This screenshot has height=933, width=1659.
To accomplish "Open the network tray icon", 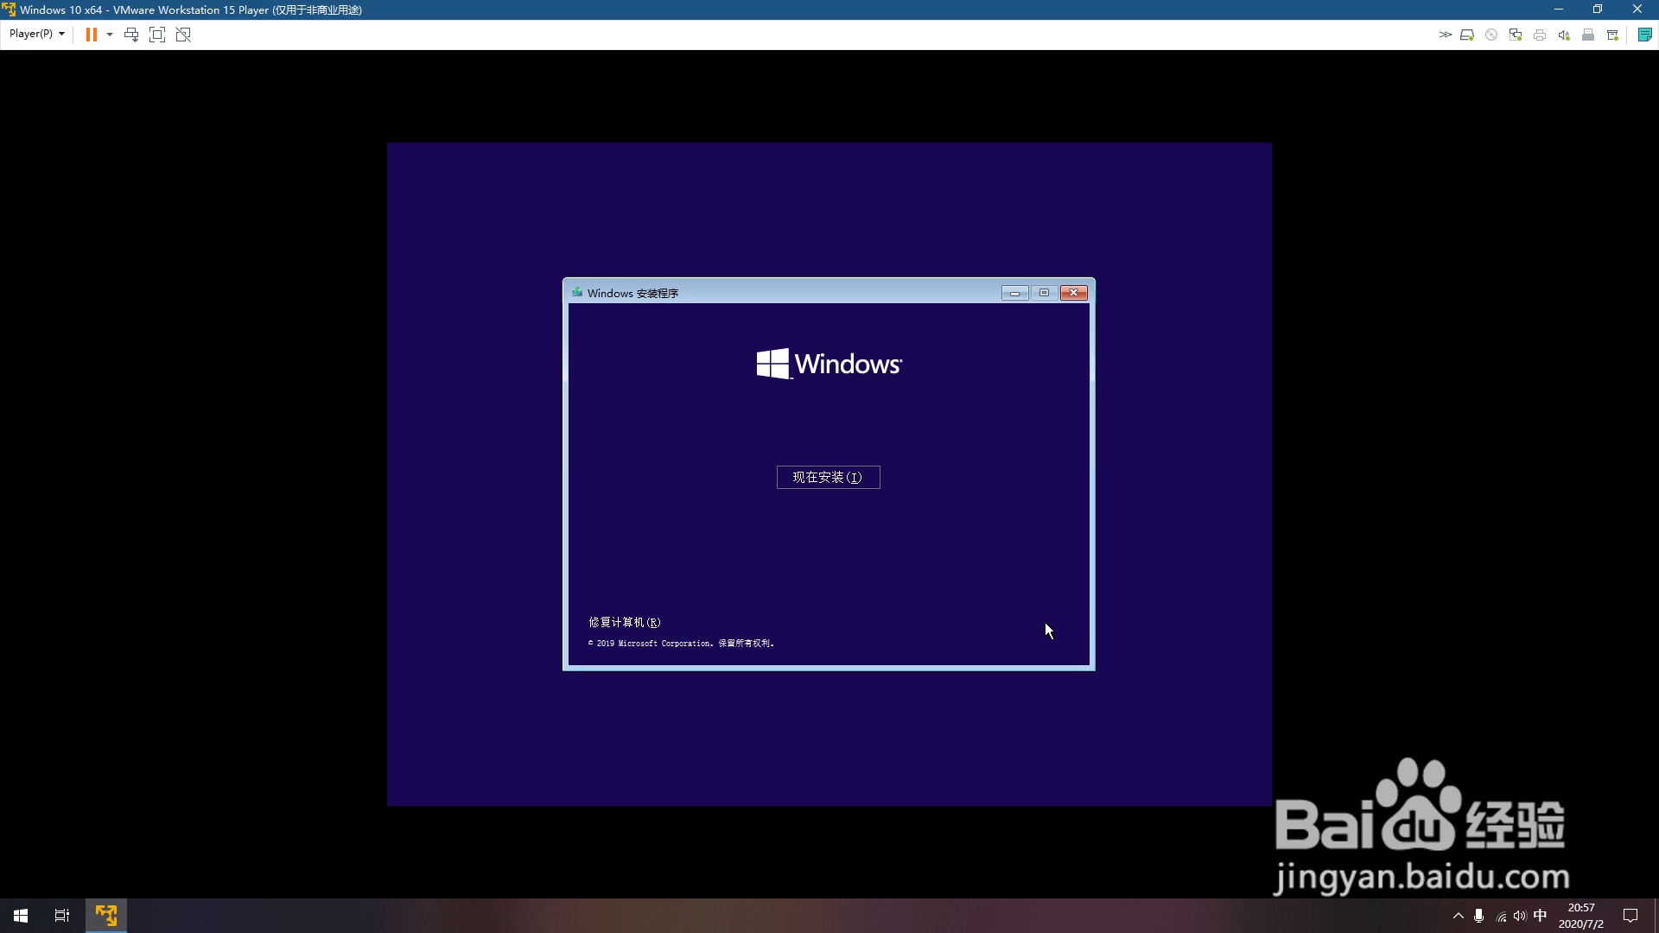I will (x=1501, y=916).
